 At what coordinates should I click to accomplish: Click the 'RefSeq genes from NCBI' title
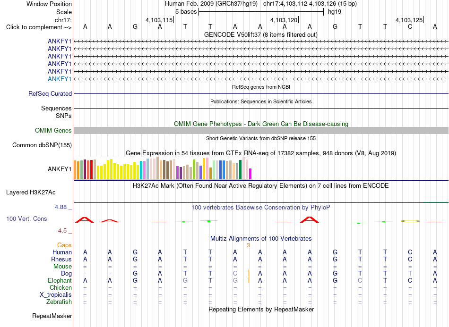click(261, 87)
